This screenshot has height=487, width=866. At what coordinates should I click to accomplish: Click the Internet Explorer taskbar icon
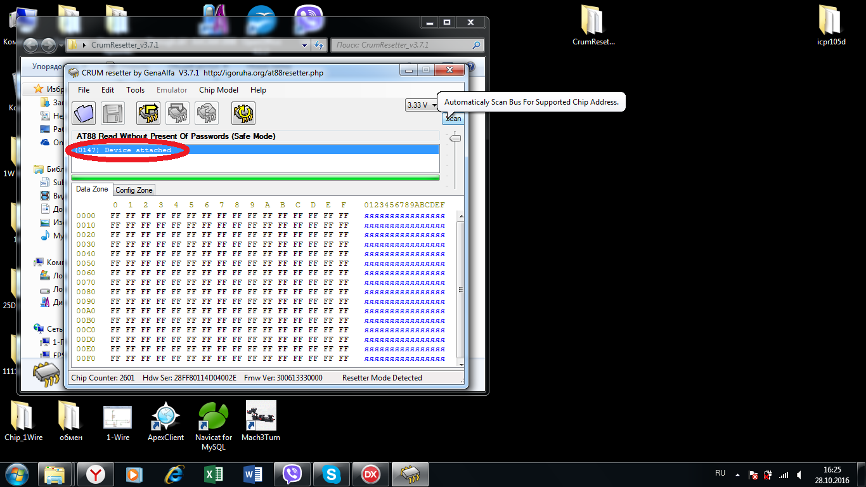click(174, 474)
